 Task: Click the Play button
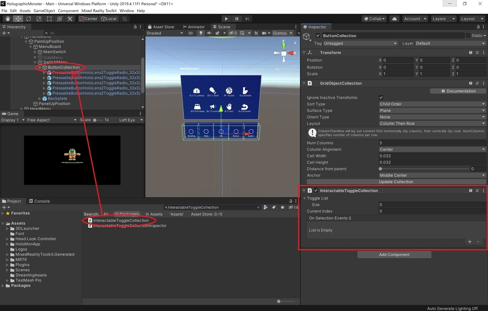pyautogui.click(x=227, y=19)
